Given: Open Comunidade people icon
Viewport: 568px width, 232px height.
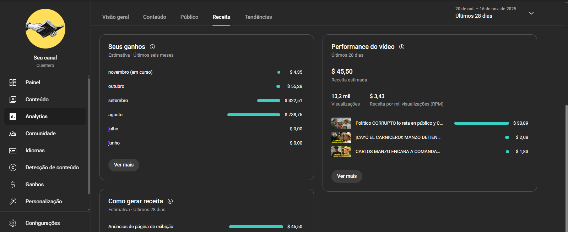Looking at the screenshot, I should click(x=13, y=134).
